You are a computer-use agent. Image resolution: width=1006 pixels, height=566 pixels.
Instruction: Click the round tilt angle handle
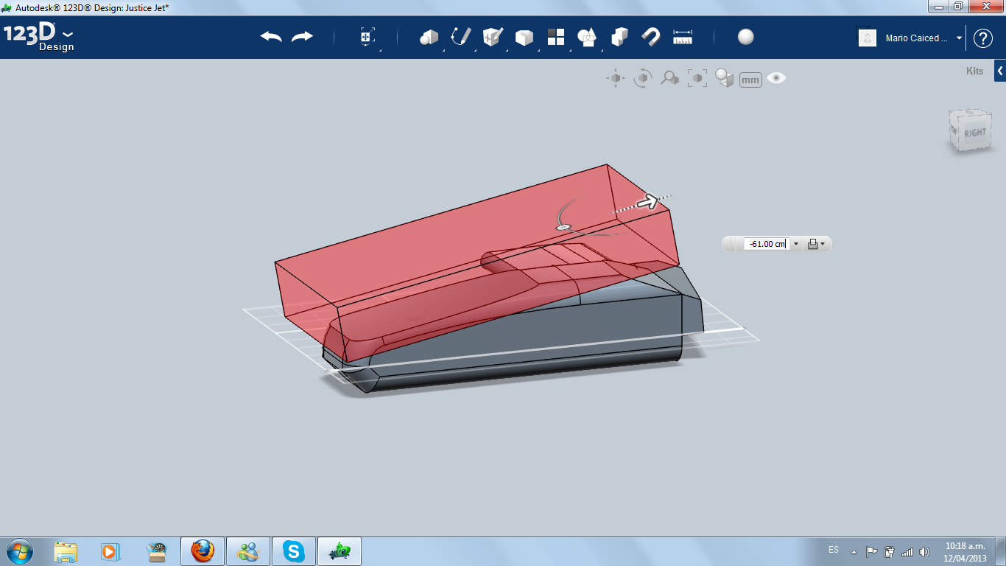[563, 228]
